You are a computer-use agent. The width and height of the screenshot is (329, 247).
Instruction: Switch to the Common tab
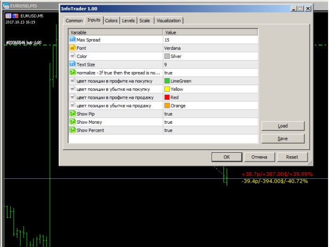tap(74, 21)
